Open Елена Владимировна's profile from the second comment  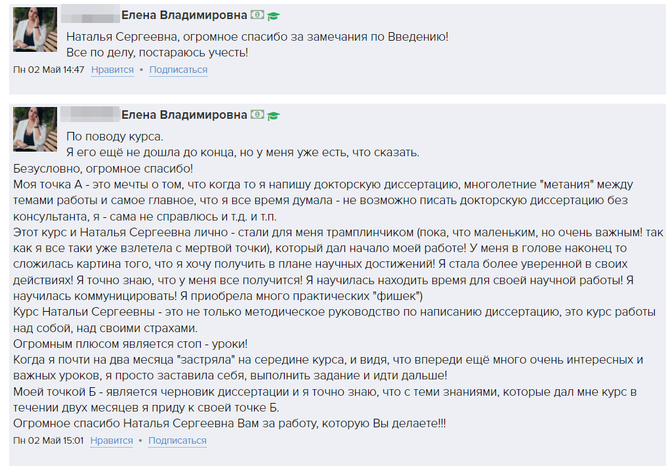[x=184, y=115]
